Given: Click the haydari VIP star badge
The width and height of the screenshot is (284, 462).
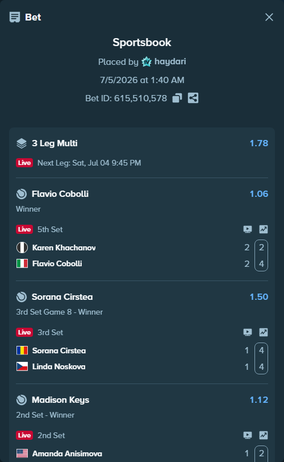Looking at the screenshot, I should coord(147,62).
